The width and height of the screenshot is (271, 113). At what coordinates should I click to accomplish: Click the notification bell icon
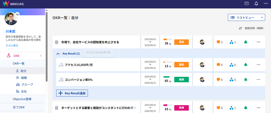tap(256, 3)
